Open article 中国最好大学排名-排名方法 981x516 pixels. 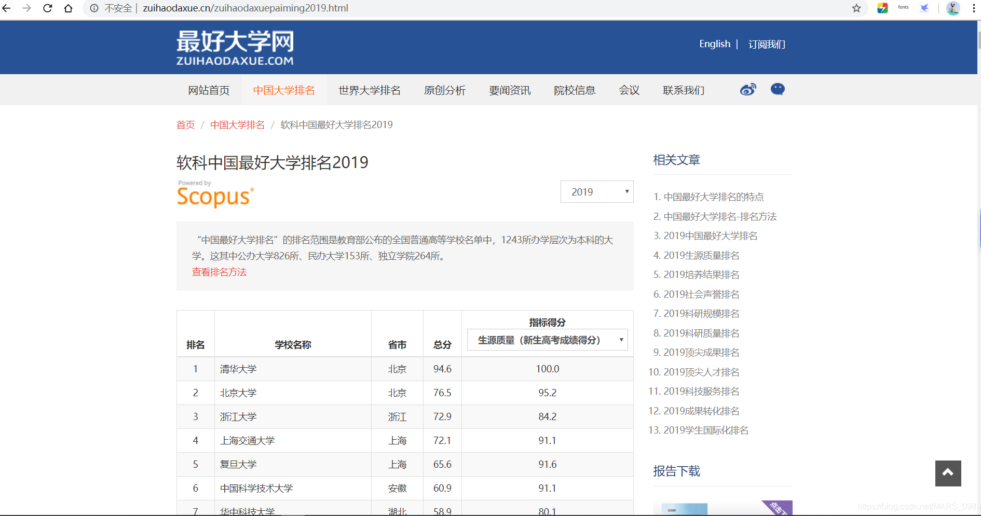coord(720,217)
